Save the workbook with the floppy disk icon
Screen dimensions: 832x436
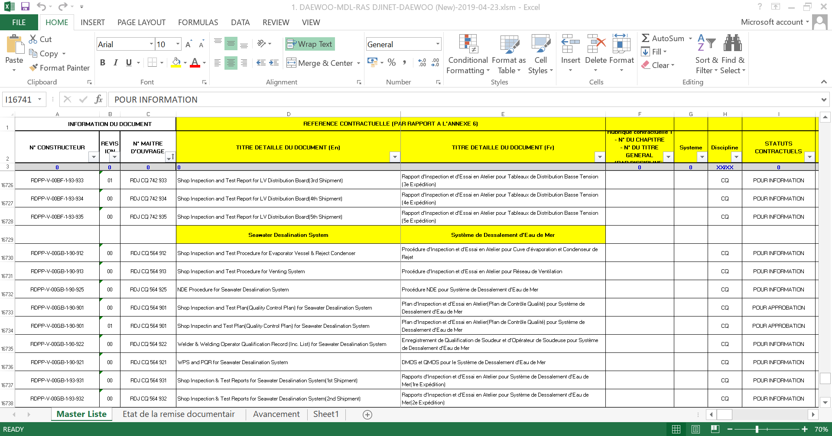click(25, 6)
